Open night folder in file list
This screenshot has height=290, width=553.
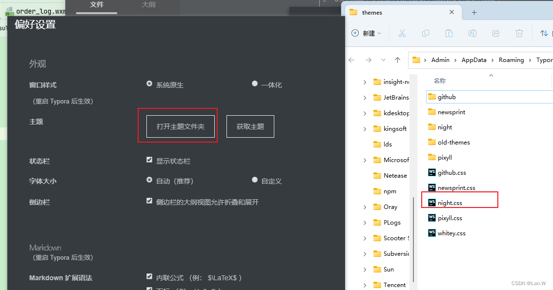pos(440,127)
